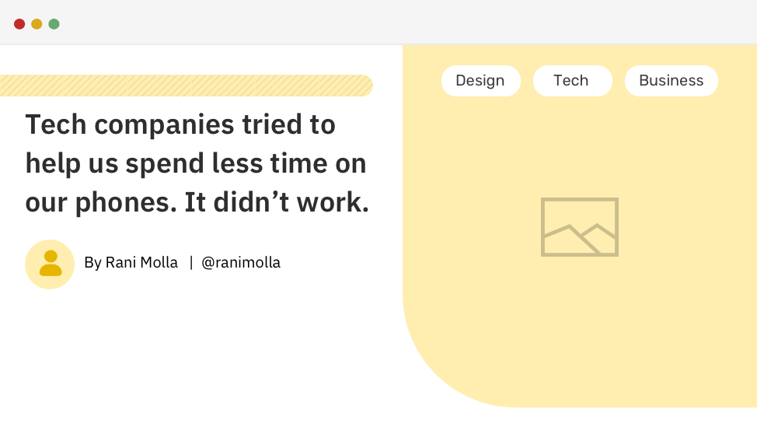The image size is (757, 434).
Task: Visit the @ranimolla handle link
Action: [241, 263]
